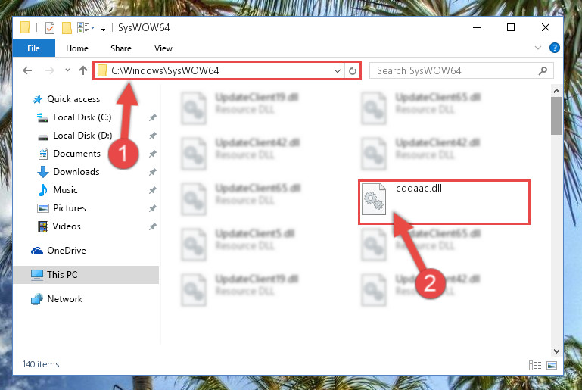Switch to Large icons view icon

point(552,366)
